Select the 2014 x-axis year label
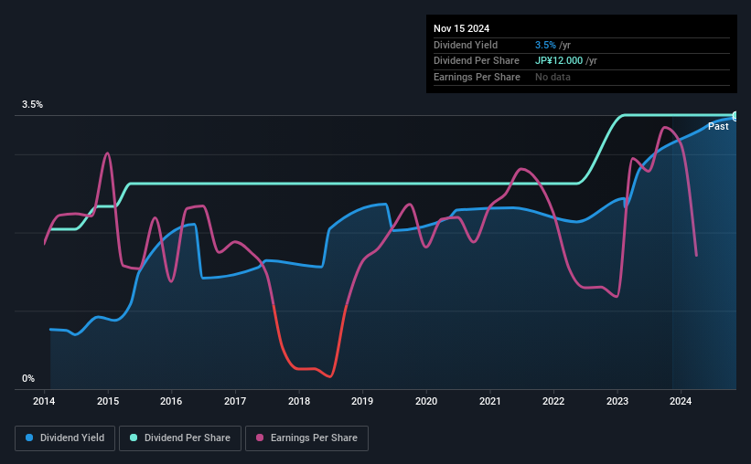The width and height of the screenshot is (751, 464). (x=45, y=401)
